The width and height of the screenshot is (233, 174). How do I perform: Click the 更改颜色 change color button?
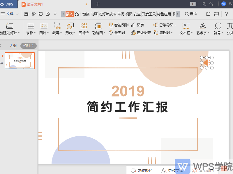(x=145, y=171)
